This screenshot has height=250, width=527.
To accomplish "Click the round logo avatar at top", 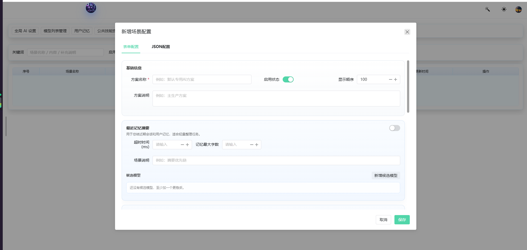I will pyautogui.click(x=91, y=8).
